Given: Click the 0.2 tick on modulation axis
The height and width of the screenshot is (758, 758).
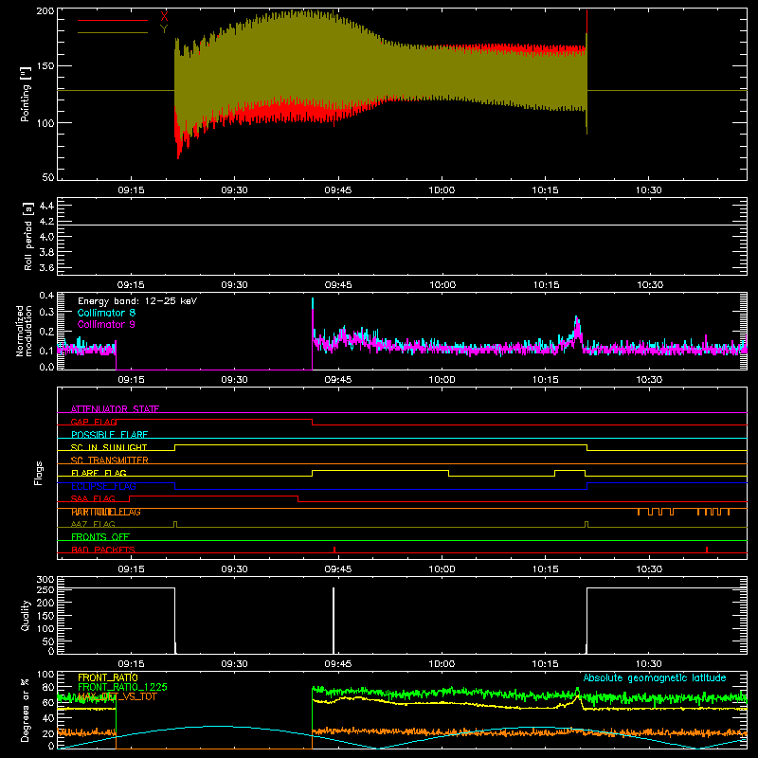Looking at the screenshot, I should 46,332.
